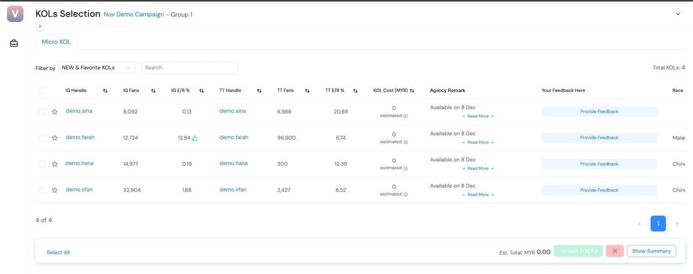Screen dimensions: 693x274
Task: Check the demo.irfan row checkbox
Action: [x=42, y=190]
